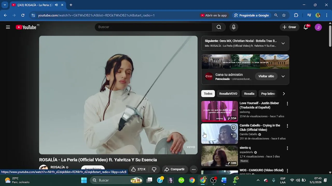The image size is (332, 186).
Task: Open Duolingo from the taskbar
Action: 181,180
